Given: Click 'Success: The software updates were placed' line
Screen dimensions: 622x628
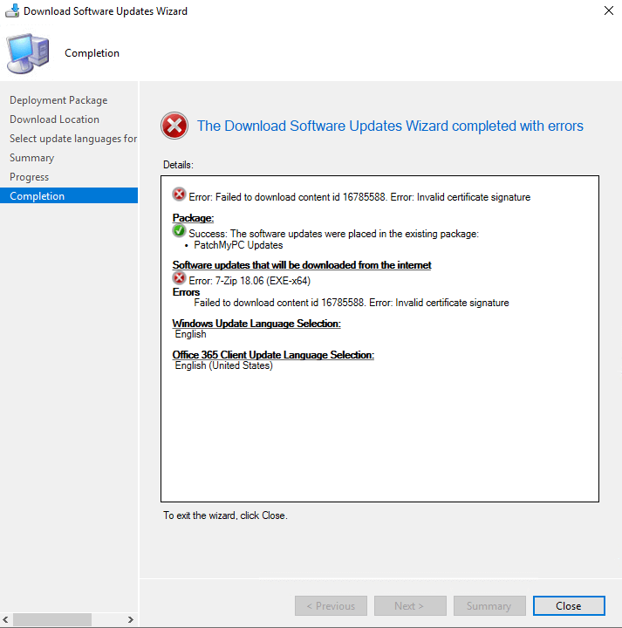Looking at the screenshot, I should pos(333,234).
